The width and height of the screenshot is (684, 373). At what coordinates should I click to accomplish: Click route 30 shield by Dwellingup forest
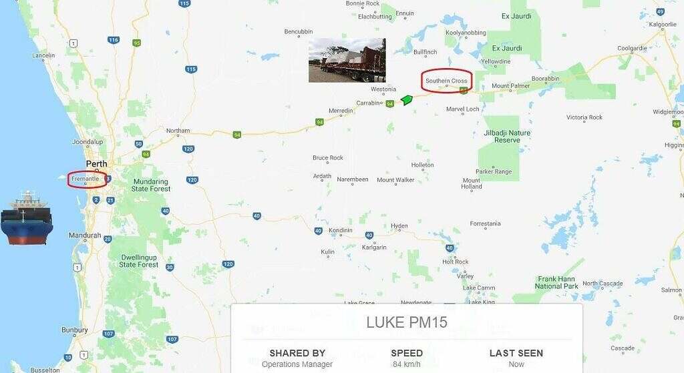point(170,267)
